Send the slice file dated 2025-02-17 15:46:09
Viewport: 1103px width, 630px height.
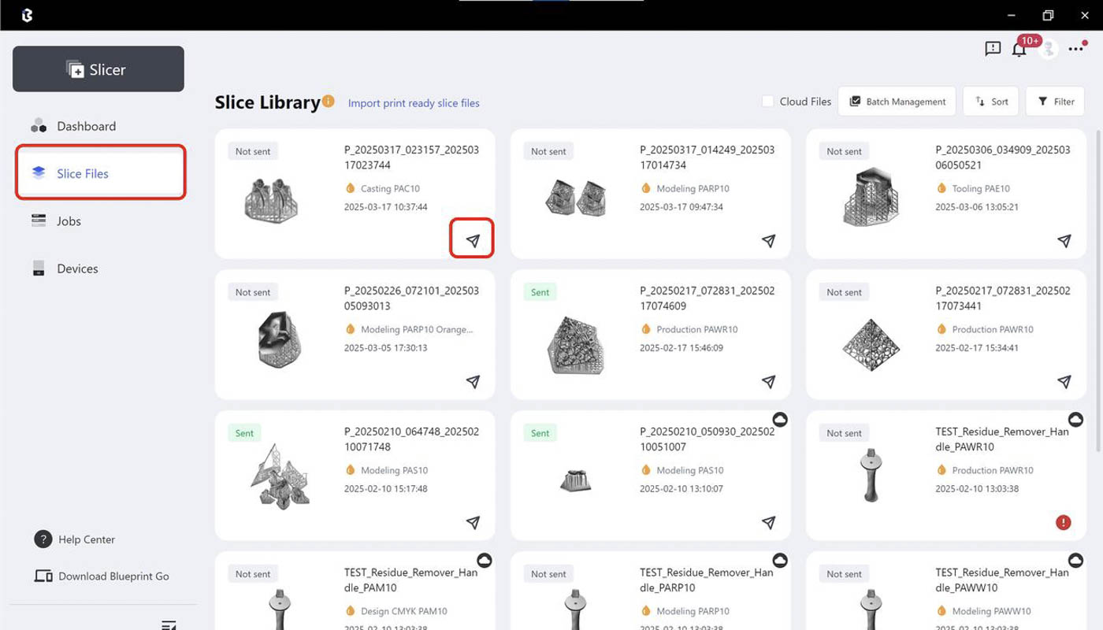[769, 382]
